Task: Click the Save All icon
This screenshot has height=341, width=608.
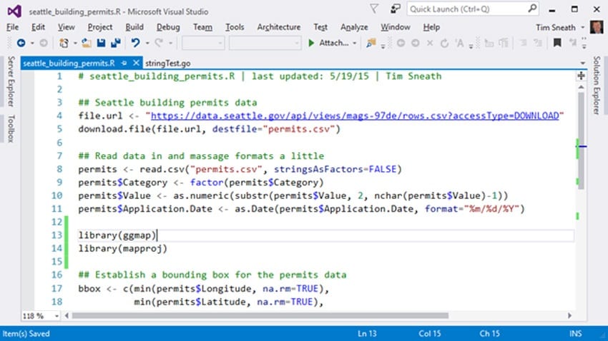Action: pyautogui.click(x=116, y=43)
